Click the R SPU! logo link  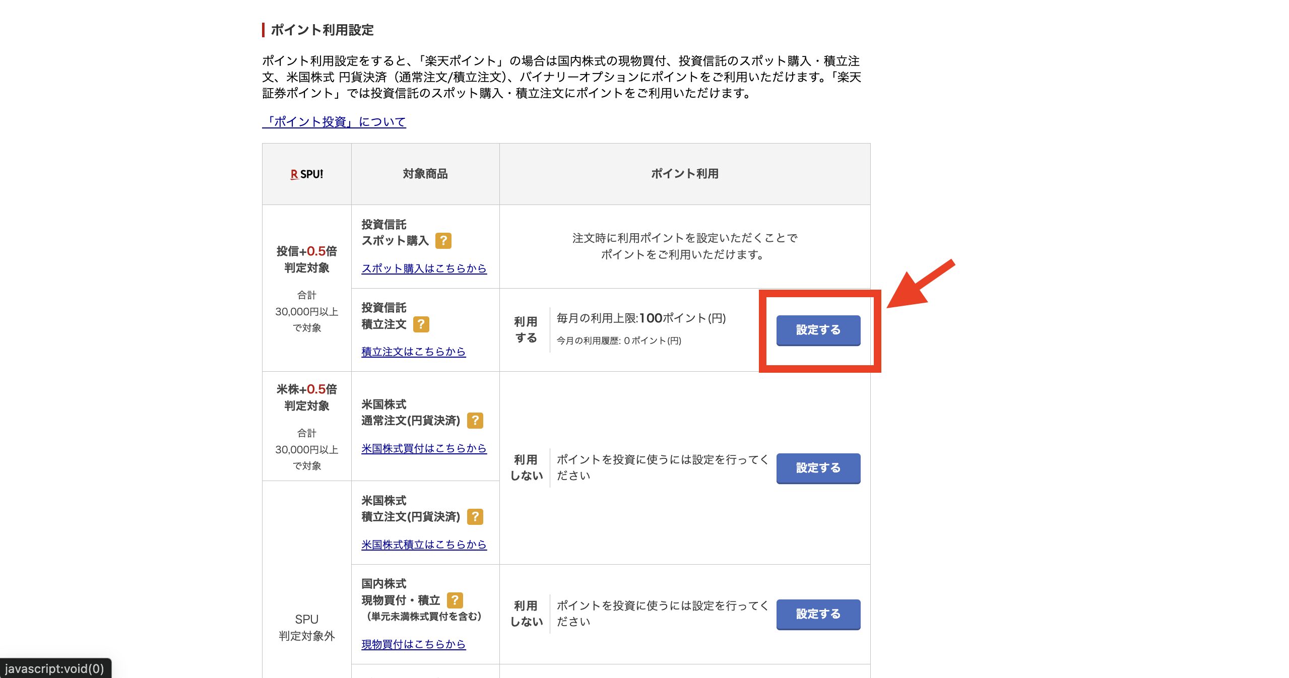coord(306,174)
